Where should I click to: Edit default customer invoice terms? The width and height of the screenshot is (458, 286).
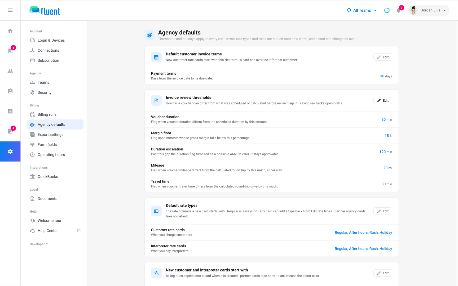tap(383, 57)
